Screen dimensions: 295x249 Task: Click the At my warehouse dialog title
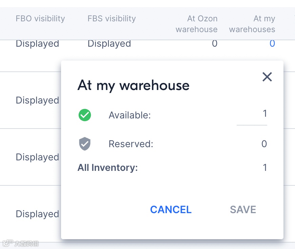pyautogui.click(x=133, y=85)
